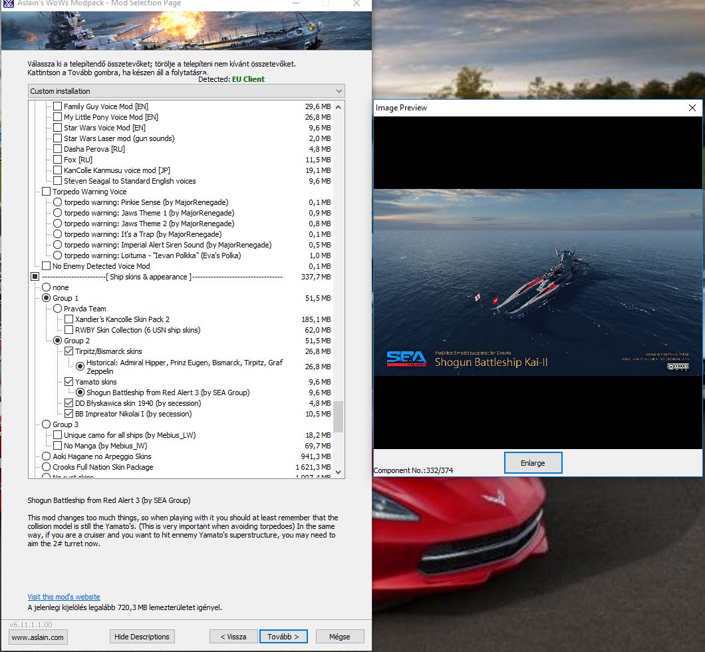Tick Star Wars Laser mod (gun sounds)
The width and height of the screenshot is (705, 652).
tap(58, 138)
